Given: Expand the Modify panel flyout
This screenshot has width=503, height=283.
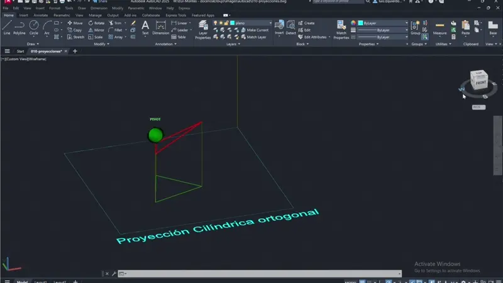Looking at the screenshot, I should [x=101, y=44].
